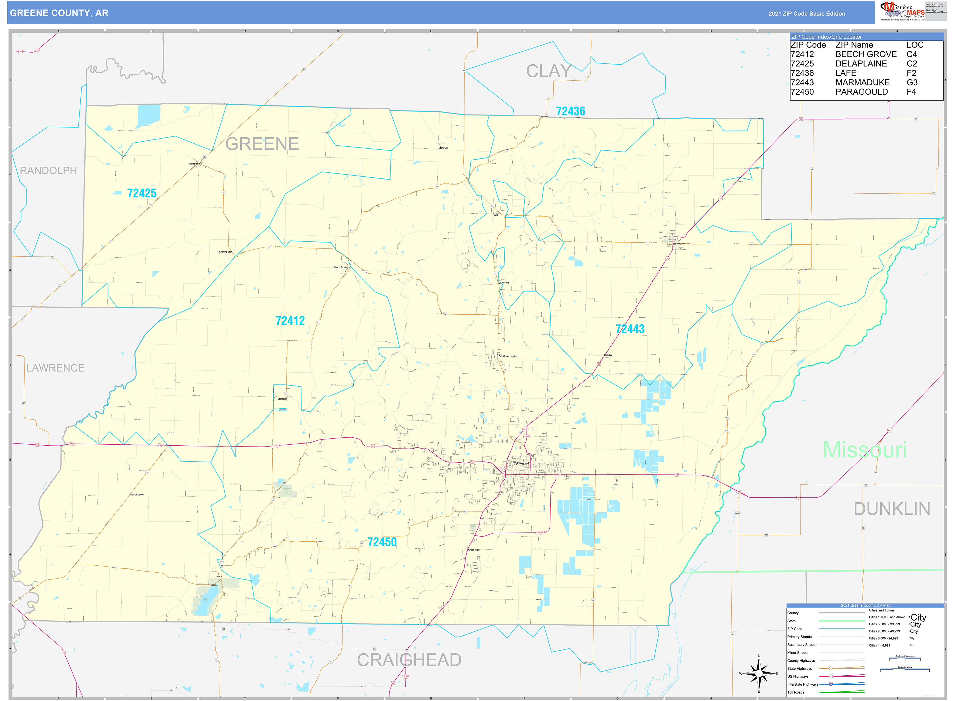Select the GREENE COUNTY, AR title
This screenshot has height=701, width=955.
click(59, 13)
